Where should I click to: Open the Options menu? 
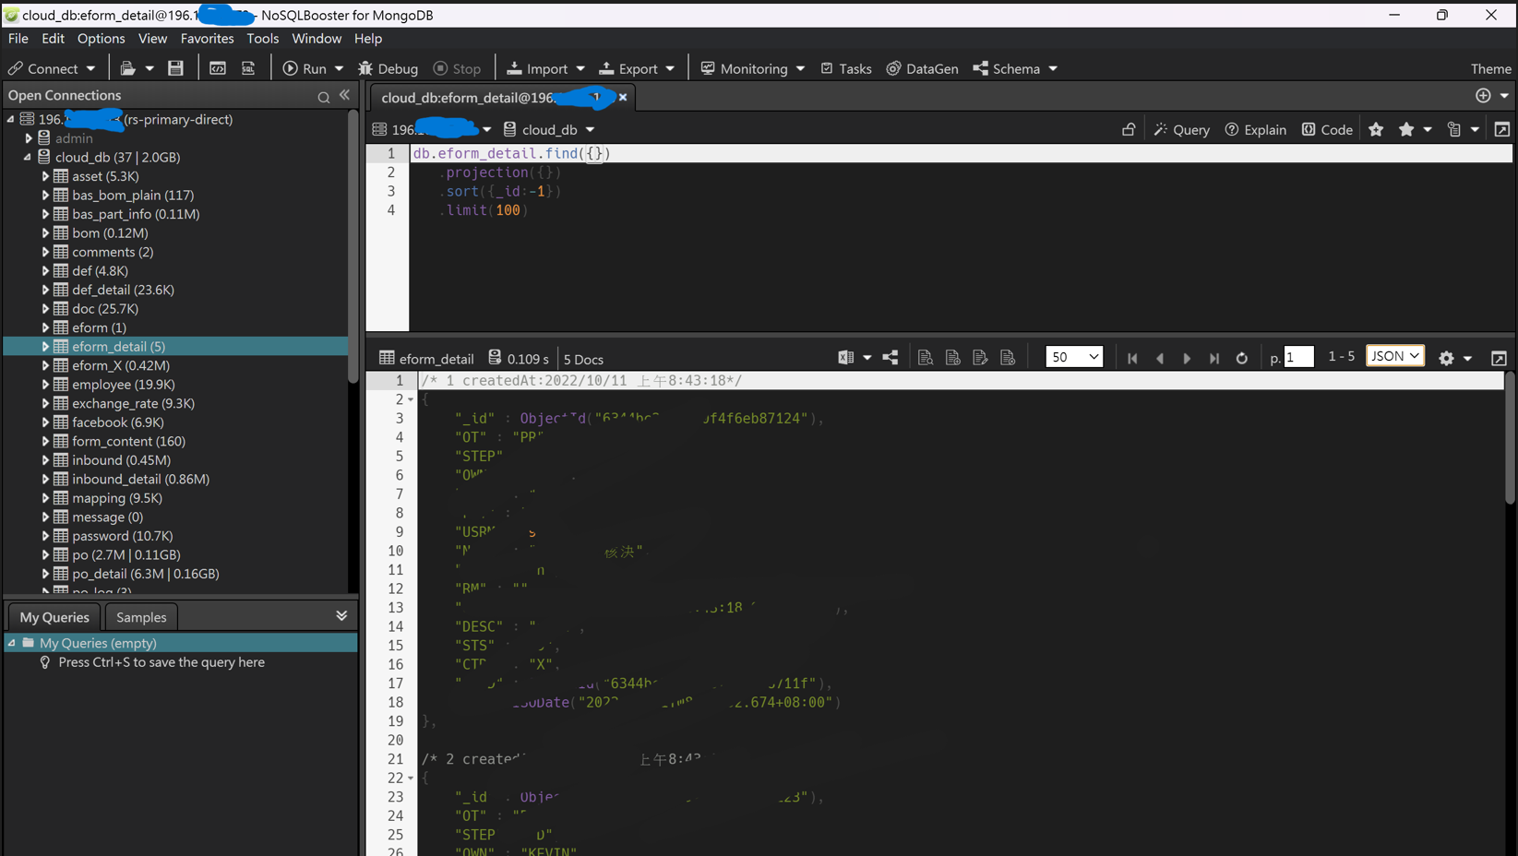click(101, 39)
